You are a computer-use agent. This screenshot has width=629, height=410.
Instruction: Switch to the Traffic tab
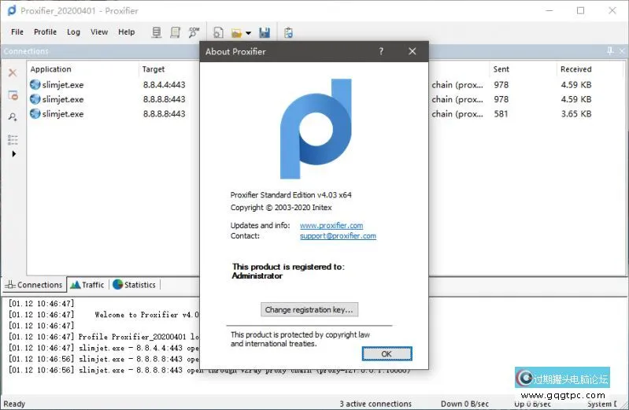(87, 285)
